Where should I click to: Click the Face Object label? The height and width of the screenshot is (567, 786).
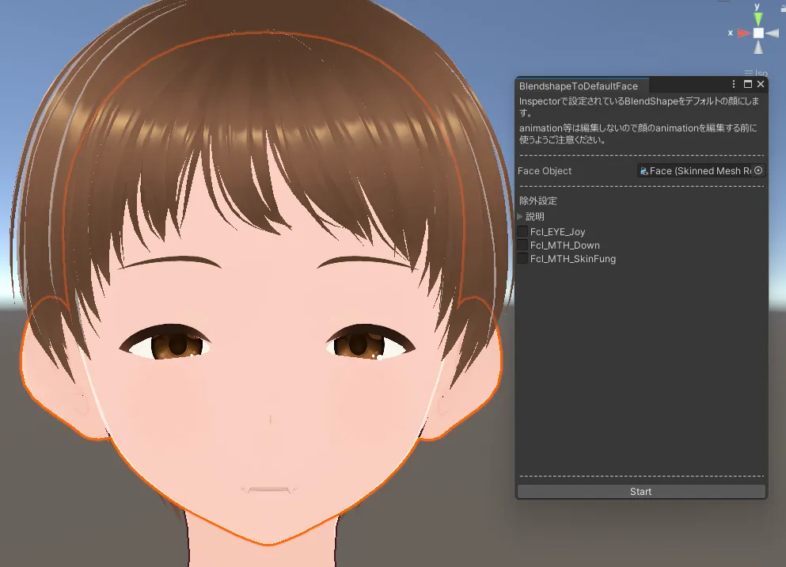coord(545,171)
